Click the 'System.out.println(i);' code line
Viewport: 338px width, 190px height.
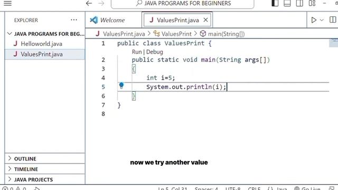186,87
